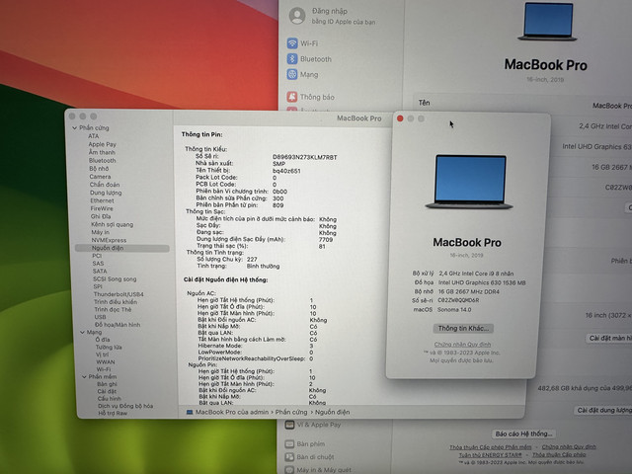Open Bluetooth icon in System Settings sidebar
The width and height of the screenshot is (632, 474).
(x=292, y=59)
